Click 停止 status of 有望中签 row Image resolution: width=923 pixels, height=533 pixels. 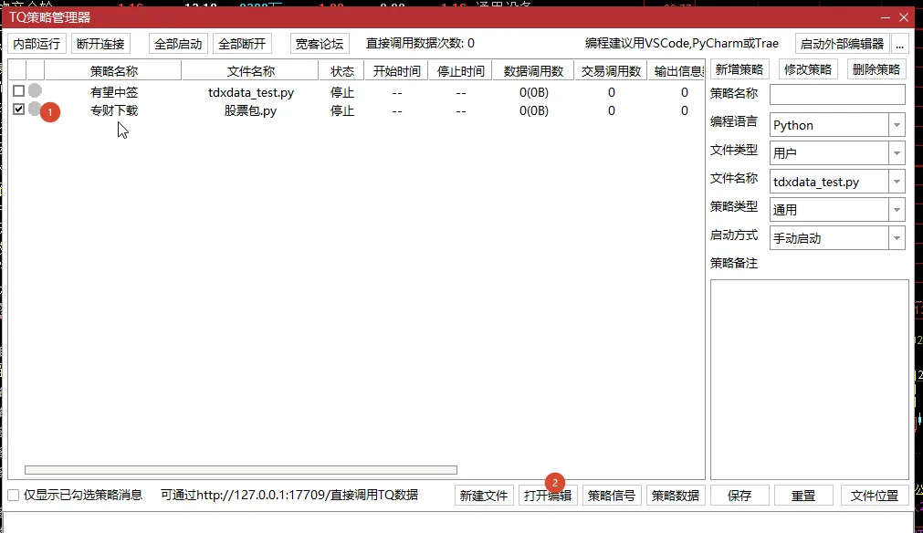342,92
